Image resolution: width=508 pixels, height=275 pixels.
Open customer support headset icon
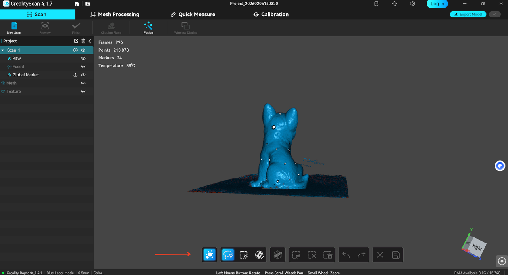coord(394,4)
